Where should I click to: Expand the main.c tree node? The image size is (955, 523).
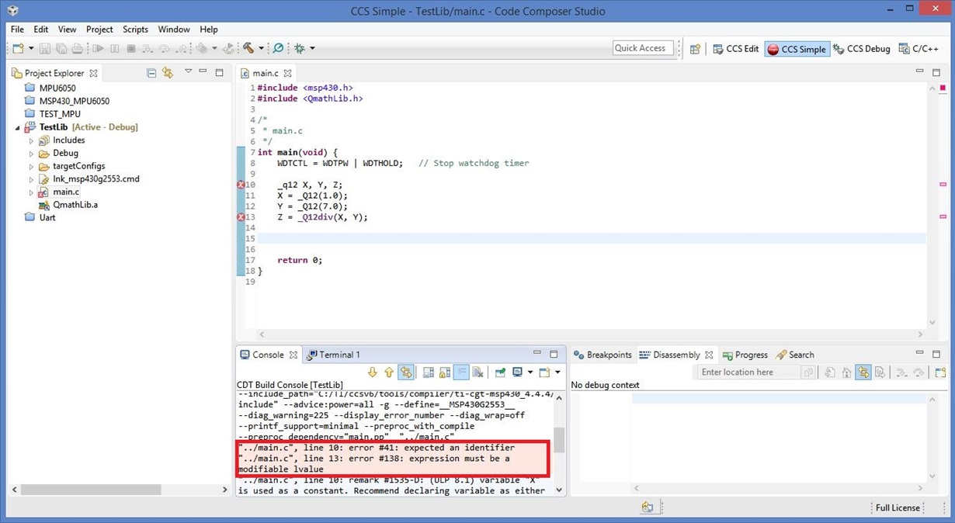(x=31, y=192)
